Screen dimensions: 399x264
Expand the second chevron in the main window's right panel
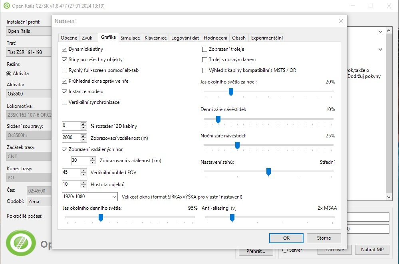point(380,49)
